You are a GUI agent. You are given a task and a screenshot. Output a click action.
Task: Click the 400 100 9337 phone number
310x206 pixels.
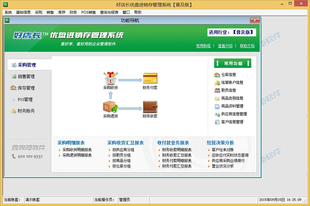[x=30, y=157]
